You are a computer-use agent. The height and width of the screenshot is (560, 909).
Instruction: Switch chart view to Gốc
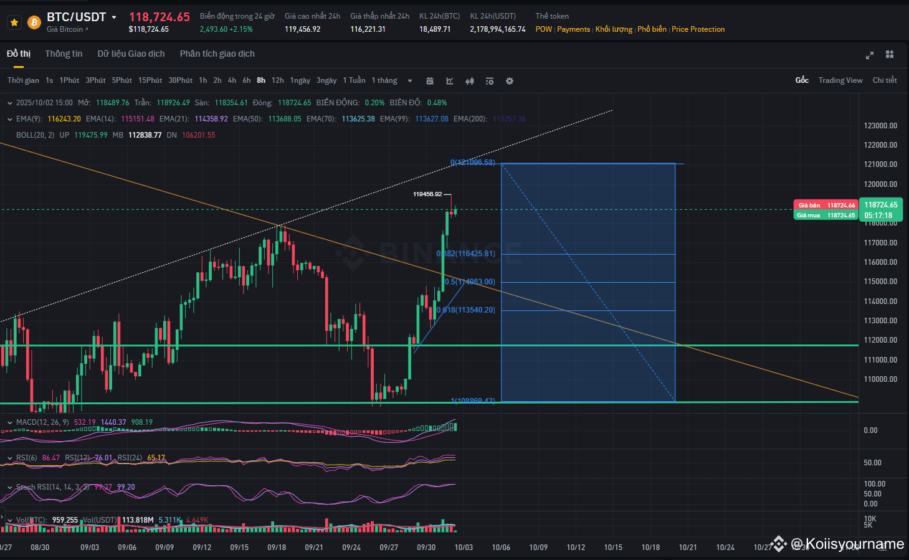point(802,80)
